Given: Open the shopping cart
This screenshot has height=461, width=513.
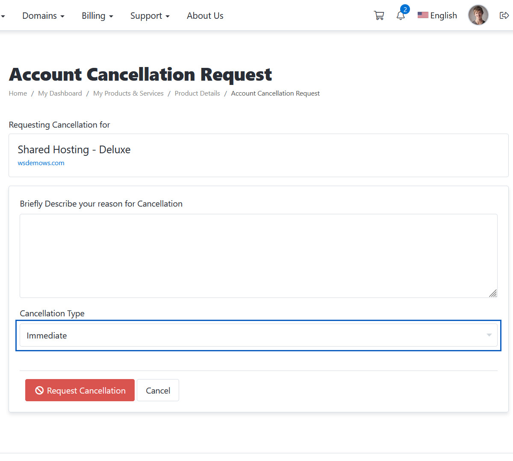Looking at the screenshot, I should [x=379, y=16].
